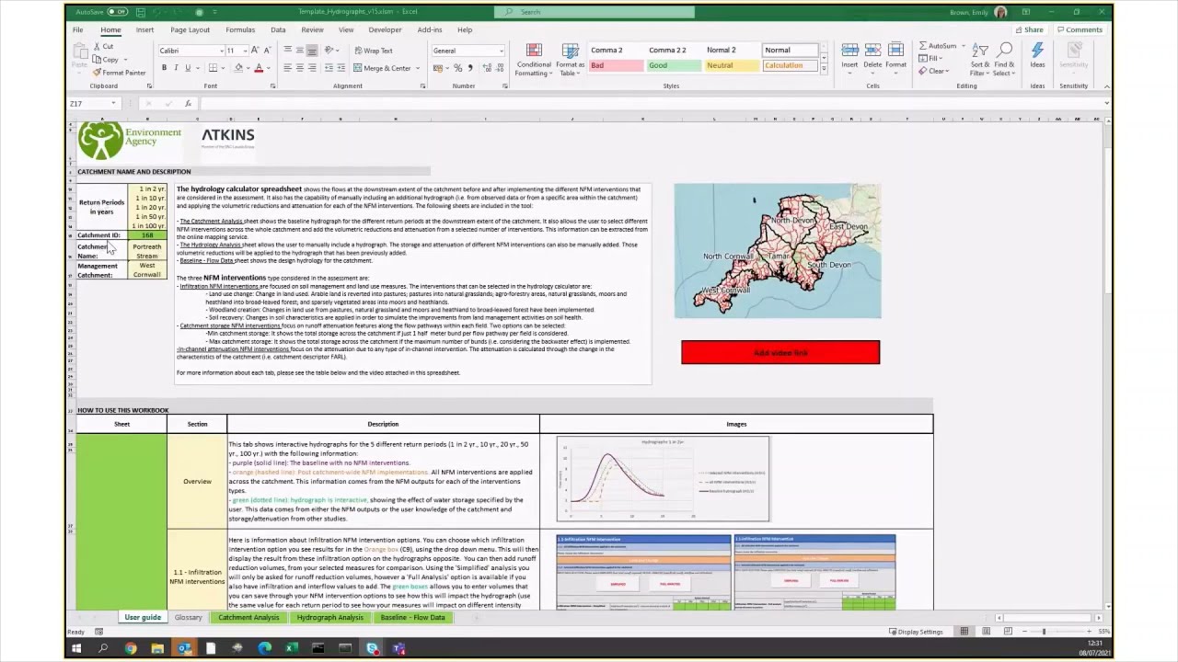Click the Display Settings status button
1178x662 pixels.
coord(915,632)
